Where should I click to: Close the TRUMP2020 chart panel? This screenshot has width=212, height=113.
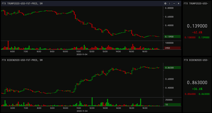pyautogui.click(x=179, y=3)
